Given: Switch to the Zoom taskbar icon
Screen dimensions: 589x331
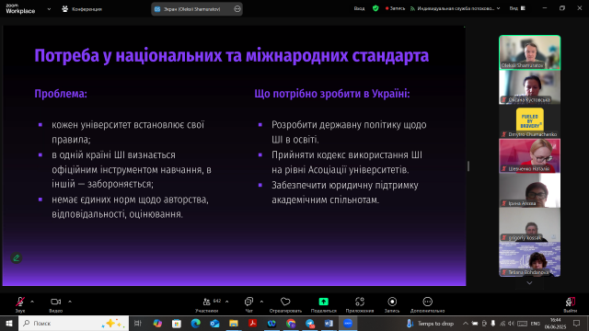Looking at the screenshot, I should point(348,323).
